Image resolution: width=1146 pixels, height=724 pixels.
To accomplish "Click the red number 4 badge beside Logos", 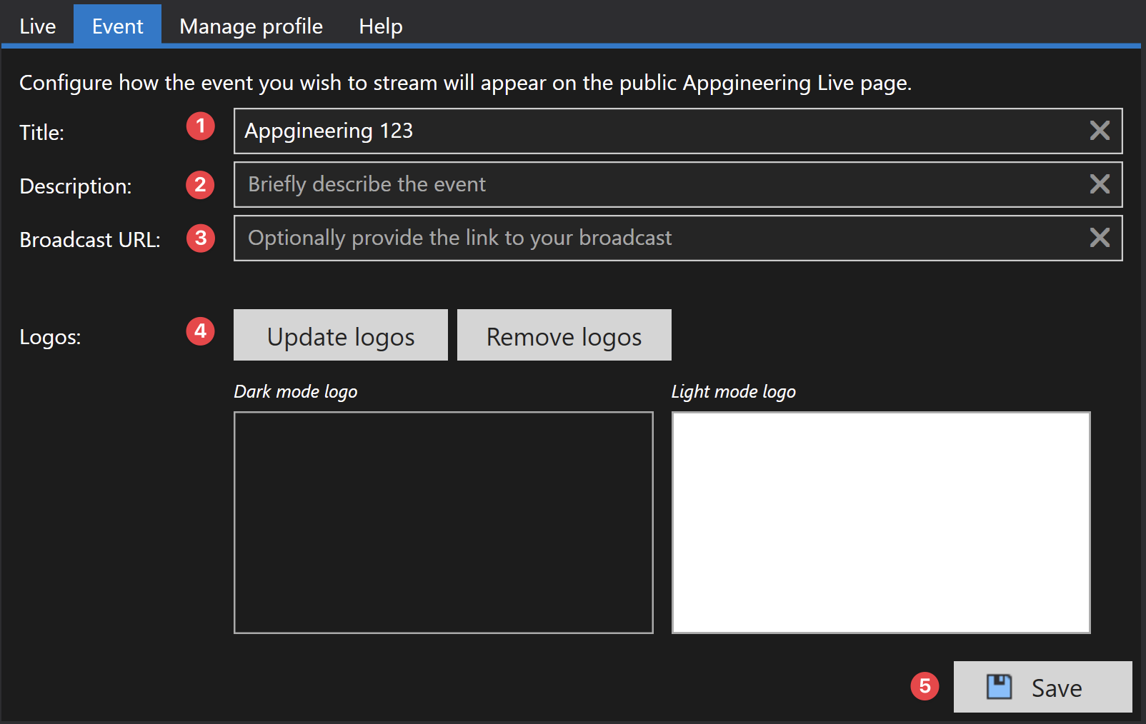I will point(201,331).
